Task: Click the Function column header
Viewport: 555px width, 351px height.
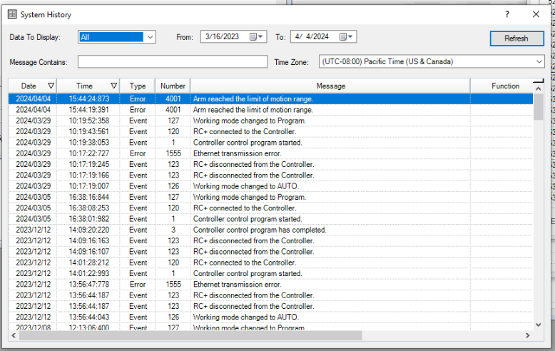Action: pyautogui.click(x=505, y=86)
